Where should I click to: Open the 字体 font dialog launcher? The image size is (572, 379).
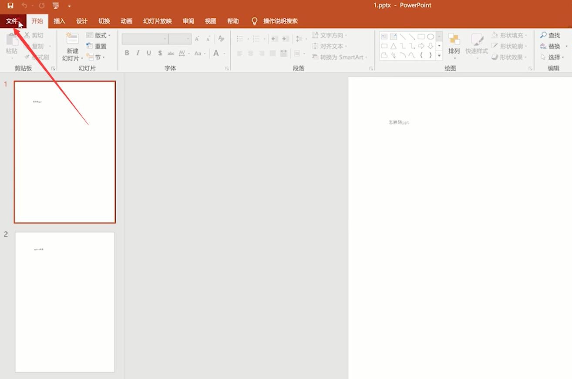click(227, 68)
